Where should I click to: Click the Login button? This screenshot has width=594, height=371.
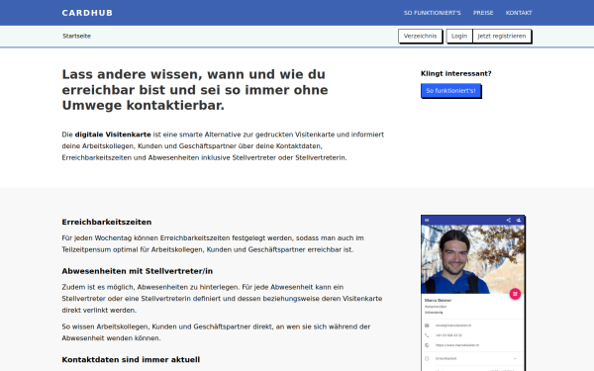point(459,36)
